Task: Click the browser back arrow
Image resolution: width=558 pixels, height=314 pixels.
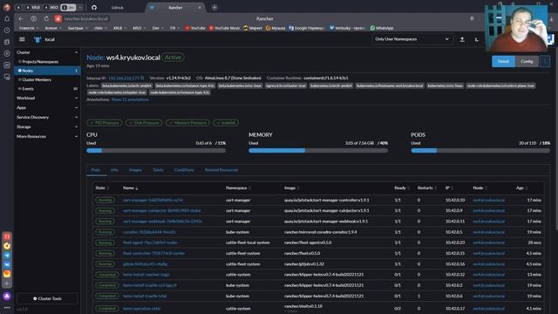Action: [21, 18]
